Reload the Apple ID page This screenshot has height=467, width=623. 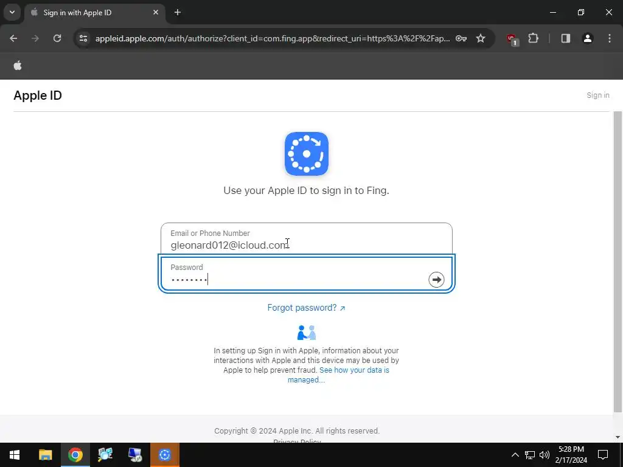(57, 38)
